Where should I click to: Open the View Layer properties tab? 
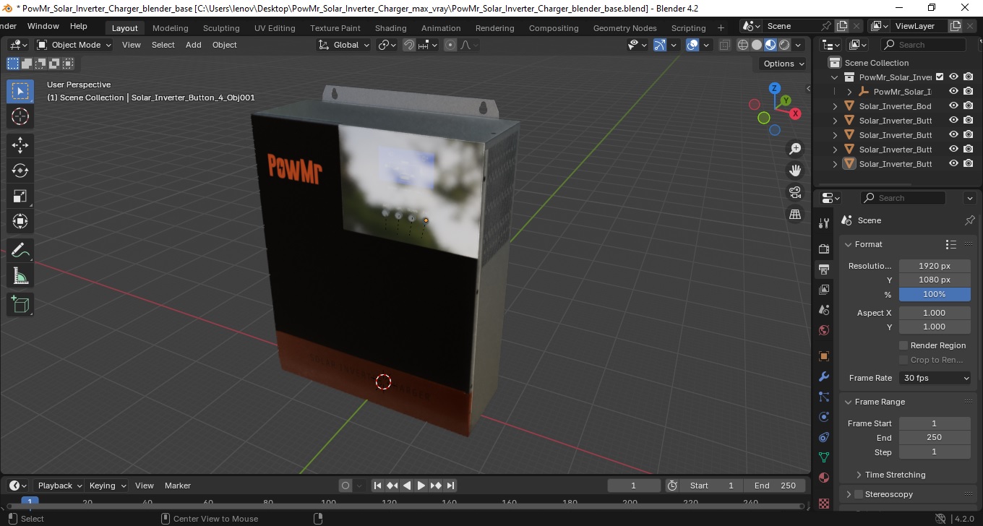(823, 290)
